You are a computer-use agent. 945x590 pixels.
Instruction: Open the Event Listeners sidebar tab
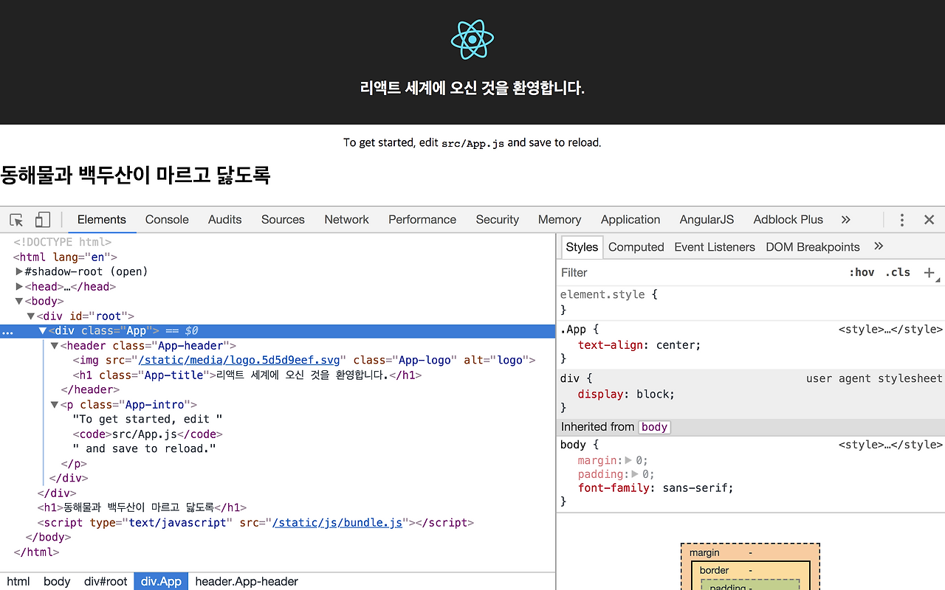[715, 247]
